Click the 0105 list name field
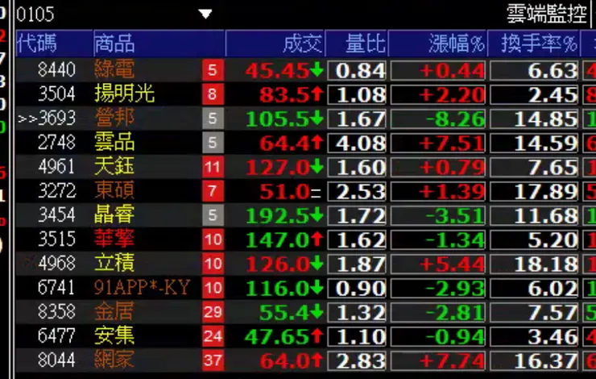596x379 pixels. click(35, 15)
